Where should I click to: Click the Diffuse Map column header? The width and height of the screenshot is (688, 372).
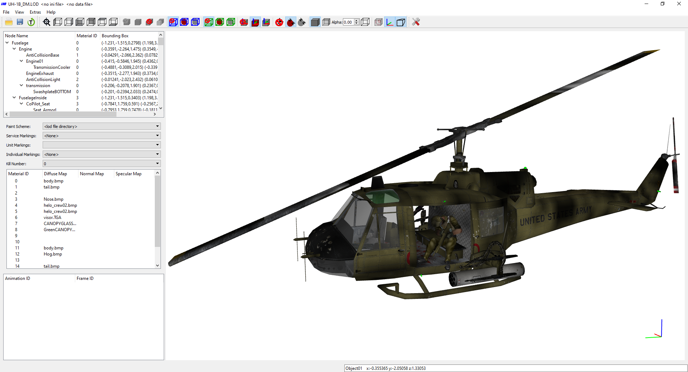pyautogui.click(x=60, y=173)
